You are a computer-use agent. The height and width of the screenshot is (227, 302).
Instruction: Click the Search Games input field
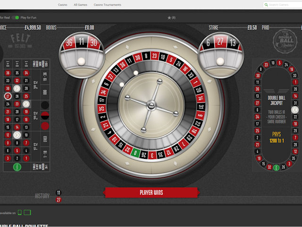point(282,5)
